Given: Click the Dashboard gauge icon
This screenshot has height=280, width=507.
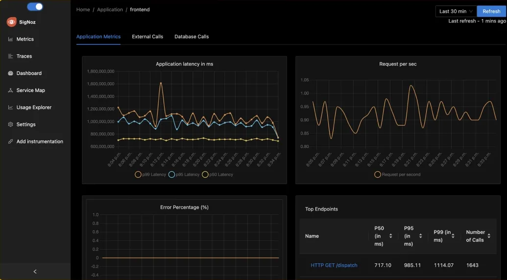Looking at the screenshot, I should pos(10,73).
